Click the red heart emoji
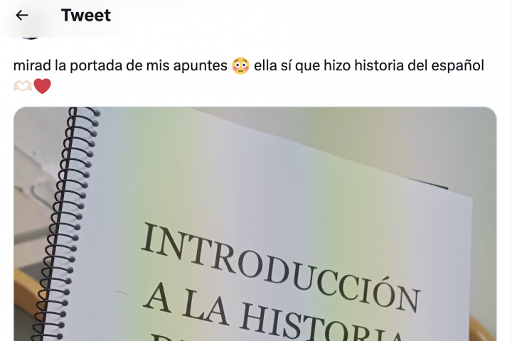This screenshot has width=512, height=341. point(43,86)
